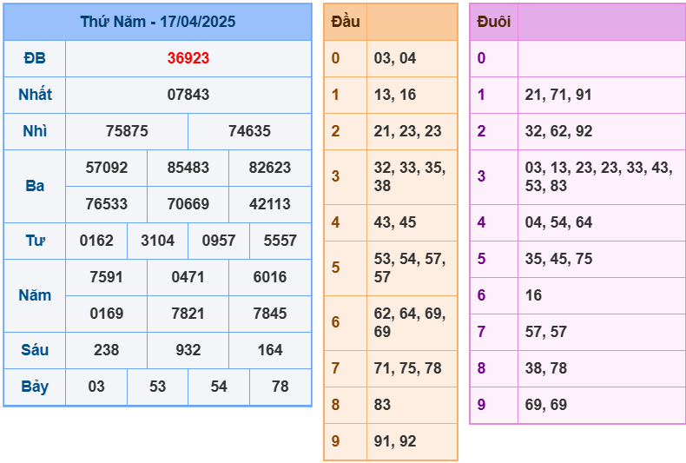Click the Nhất row label
This screenshot has height=463, width=686.
pos(35,95)
